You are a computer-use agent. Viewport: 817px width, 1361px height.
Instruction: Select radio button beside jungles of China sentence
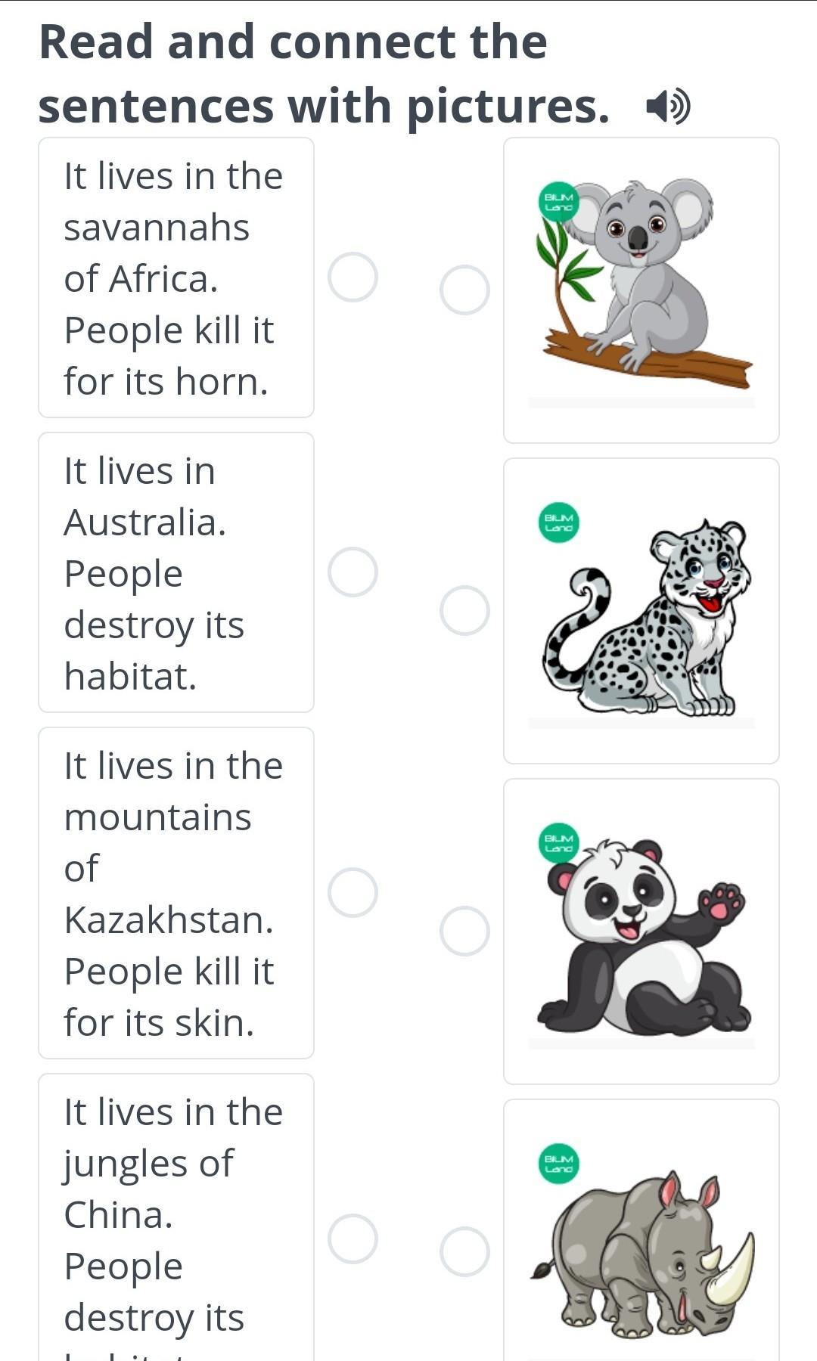[353, 1239]
